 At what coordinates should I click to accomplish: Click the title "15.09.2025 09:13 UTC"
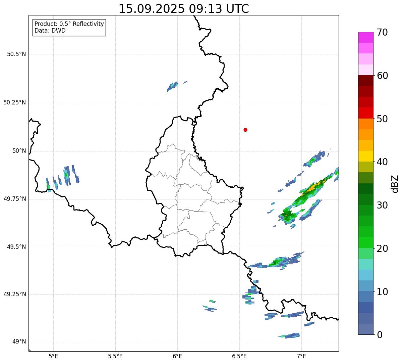pyautogui.click(x=184, y=9)
